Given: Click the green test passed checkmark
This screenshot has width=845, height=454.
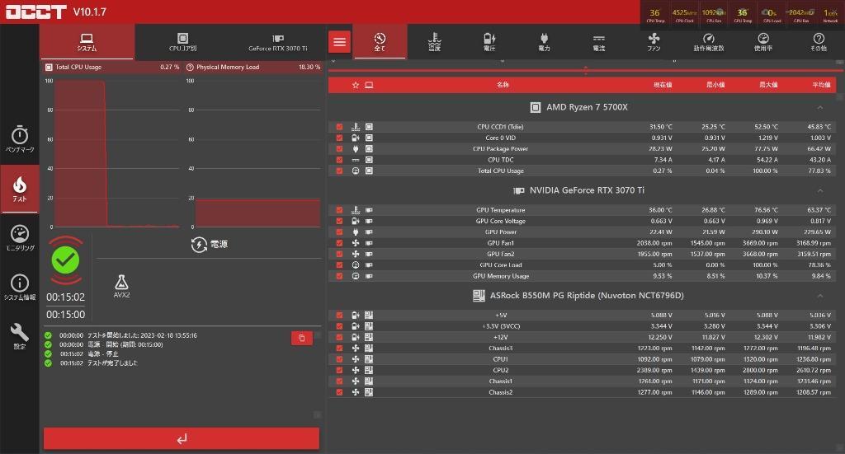Looking at the screenshot, I should pyautogui.click(x=65, y=260).
